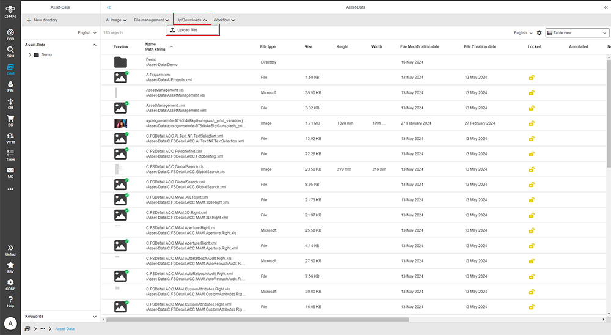
Task: Open the SRH search module
Action: (10, 51)
